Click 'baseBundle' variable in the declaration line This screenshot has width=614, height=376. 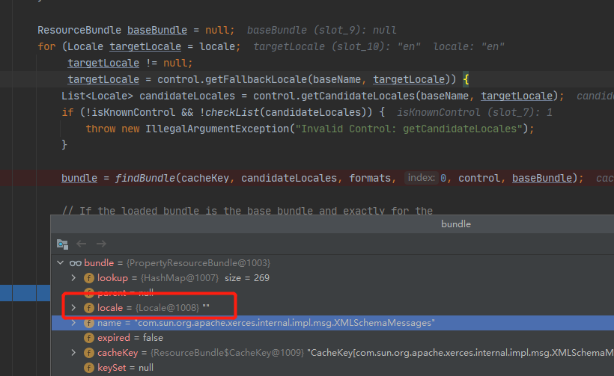pyautogui.click(x=157, y=30)
